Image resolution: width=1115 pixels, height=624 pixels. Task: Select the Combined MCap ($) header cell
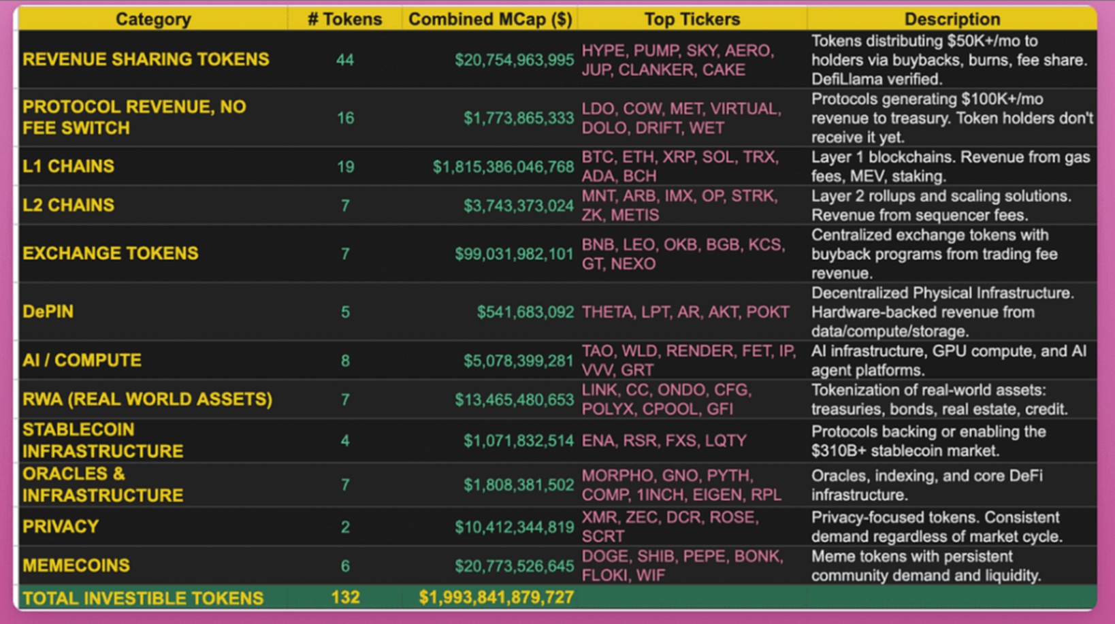[x=489, y=19]
